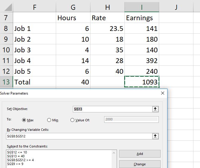The height and width of the screenshot is (168, 200).
Task: Select column I header
Action: (x=142, y=7)
